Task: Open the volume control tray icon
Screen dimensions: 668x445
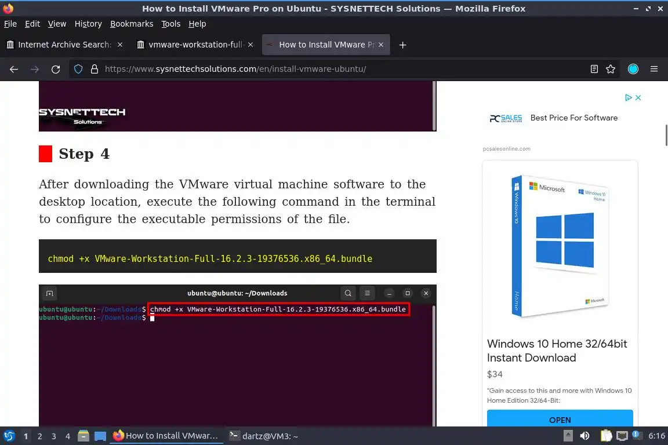Action: tap(584, 436)
